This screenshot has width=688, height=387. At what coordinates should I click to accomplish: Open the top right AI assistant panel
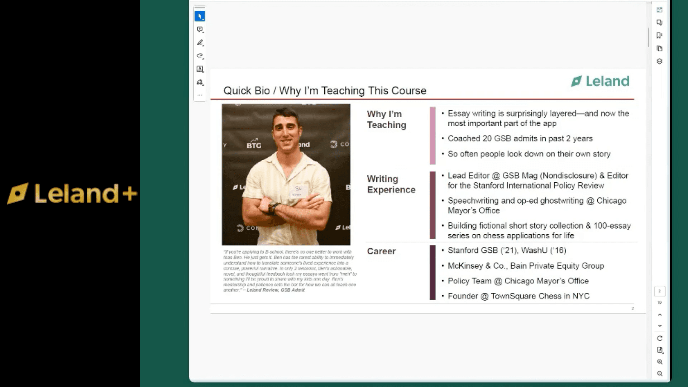coord(659,10)
